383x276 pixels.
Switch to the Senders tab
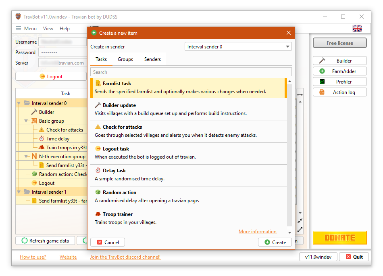[152, 59]
